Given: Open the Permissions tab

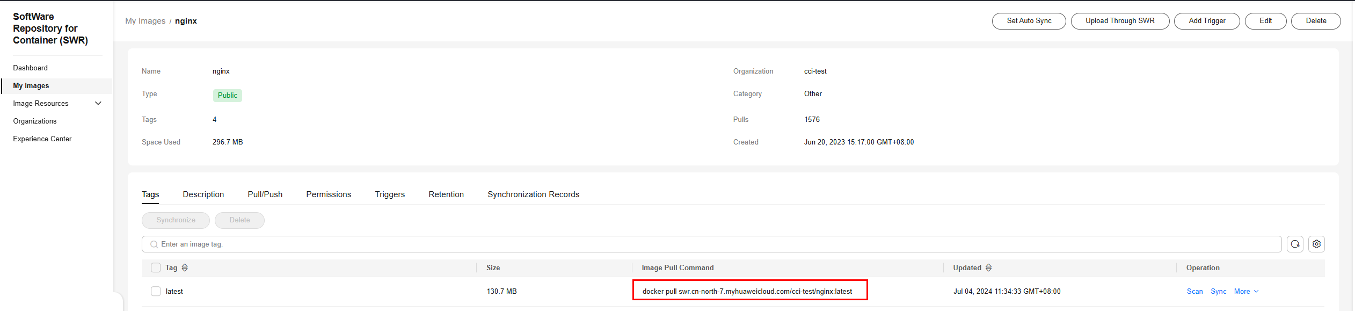Looking at the screenshot, I should click(x=329, y=194).
